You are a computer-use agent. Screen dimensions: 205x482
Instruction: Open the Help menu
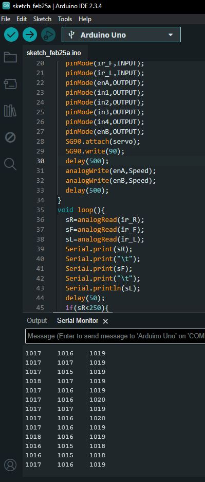[85, 19]
